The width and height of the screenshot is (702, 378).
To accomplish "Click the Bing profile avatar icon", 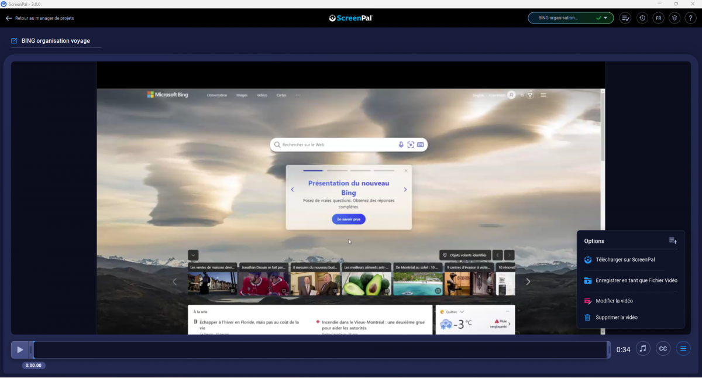I will click(x=511, y=95).
